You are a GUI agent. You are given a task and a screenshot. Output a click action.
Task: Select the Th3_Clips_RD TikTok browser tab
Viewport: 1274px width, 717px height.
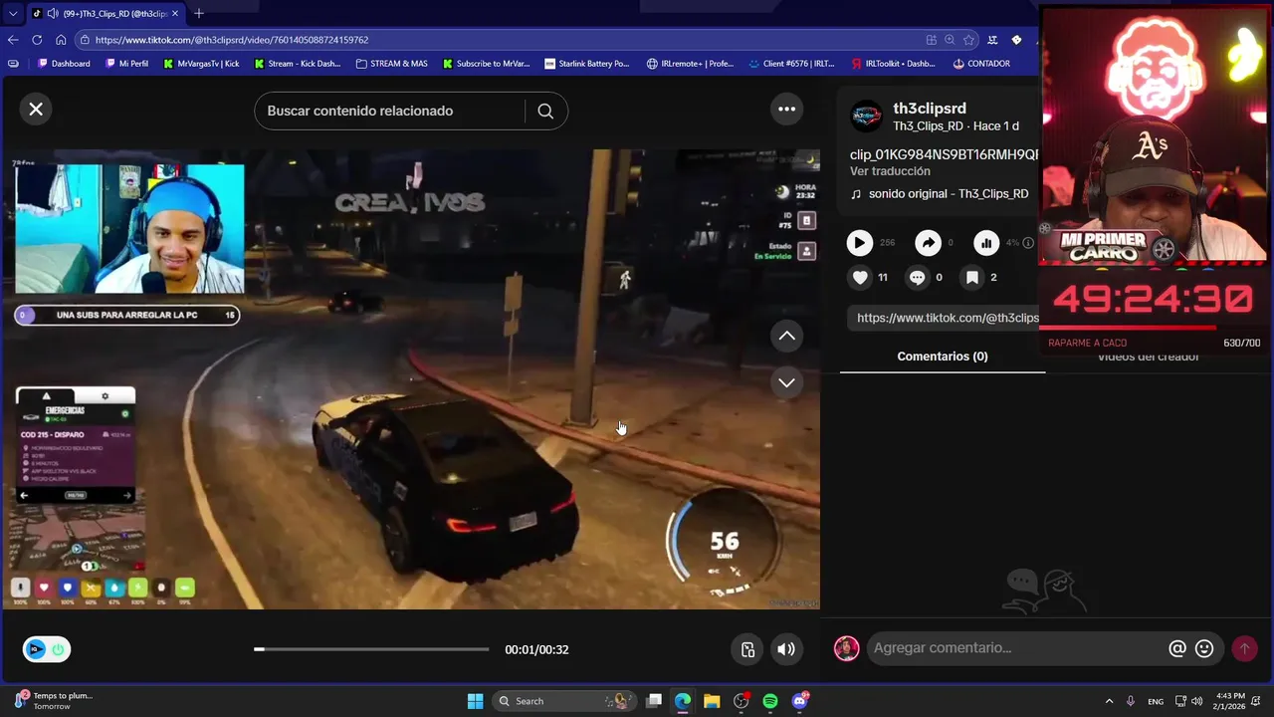coord(106,13)
